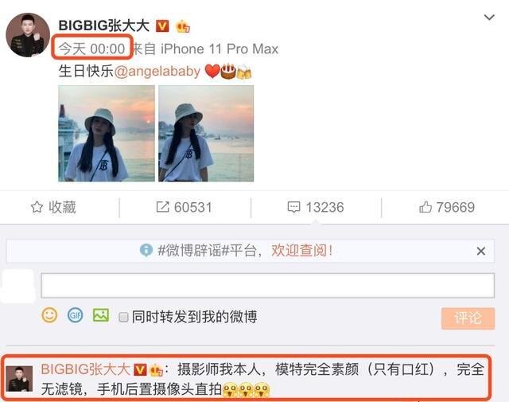
Task: Click the comment text input box
Action: coord(267,285)
